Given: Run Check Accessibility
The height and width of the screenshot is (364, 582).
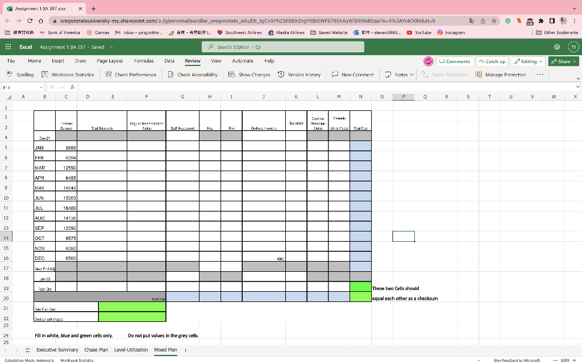Looking at the screenshot, I should click(x=194, y=74).
